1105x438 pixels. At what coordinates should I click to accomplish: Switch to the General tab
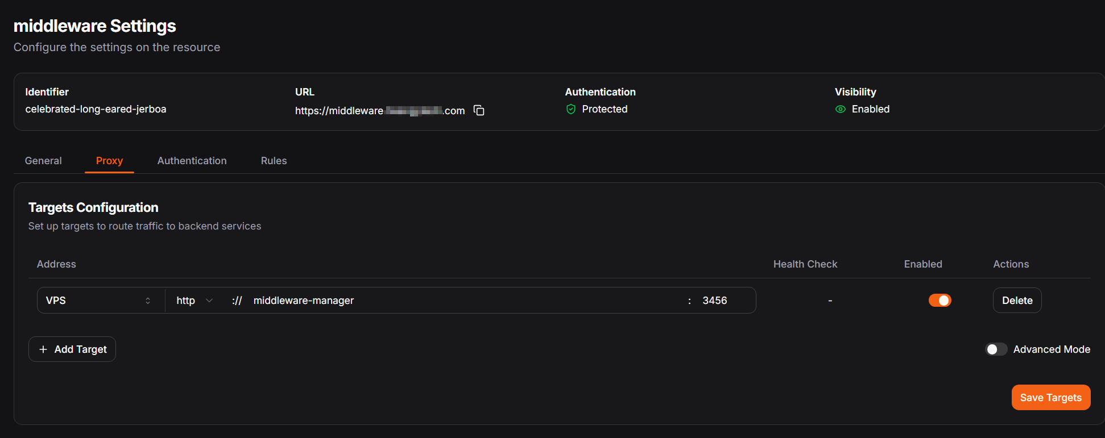[43, 161]
